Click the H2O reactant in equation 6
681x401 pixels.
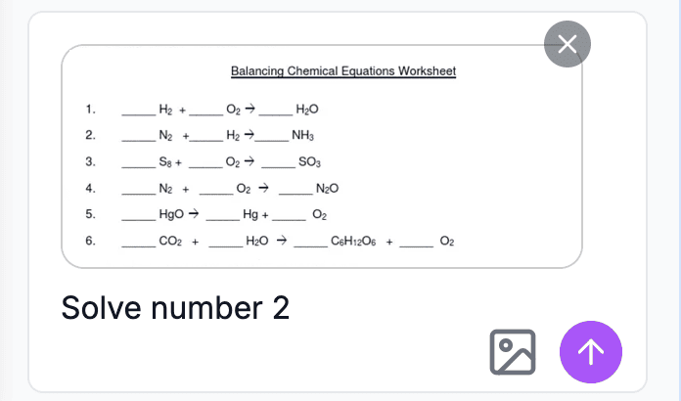click(257, 240)
